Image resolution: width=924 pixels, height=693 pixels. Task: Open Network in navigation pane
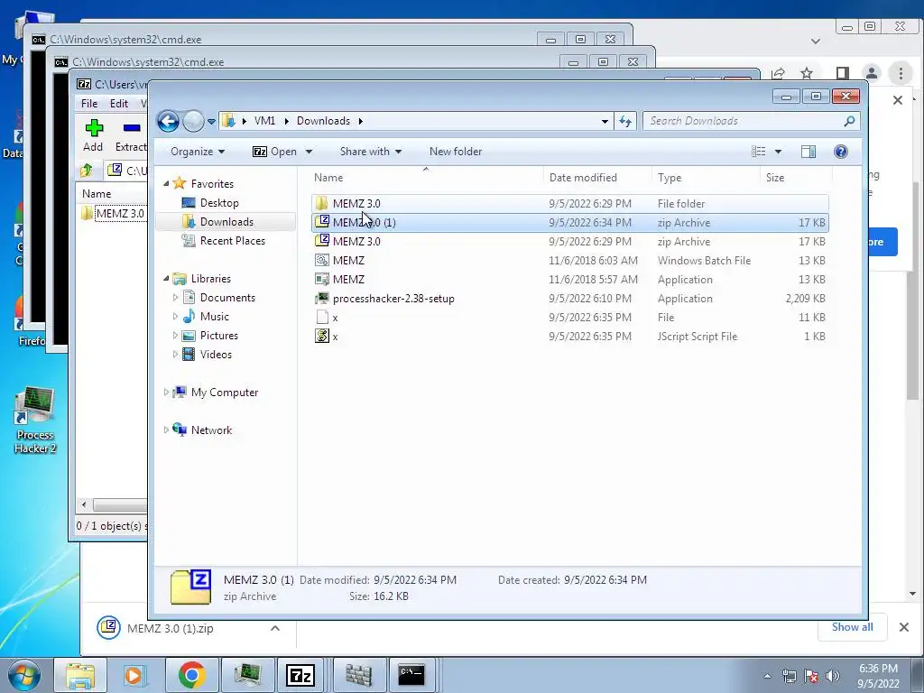211,430
